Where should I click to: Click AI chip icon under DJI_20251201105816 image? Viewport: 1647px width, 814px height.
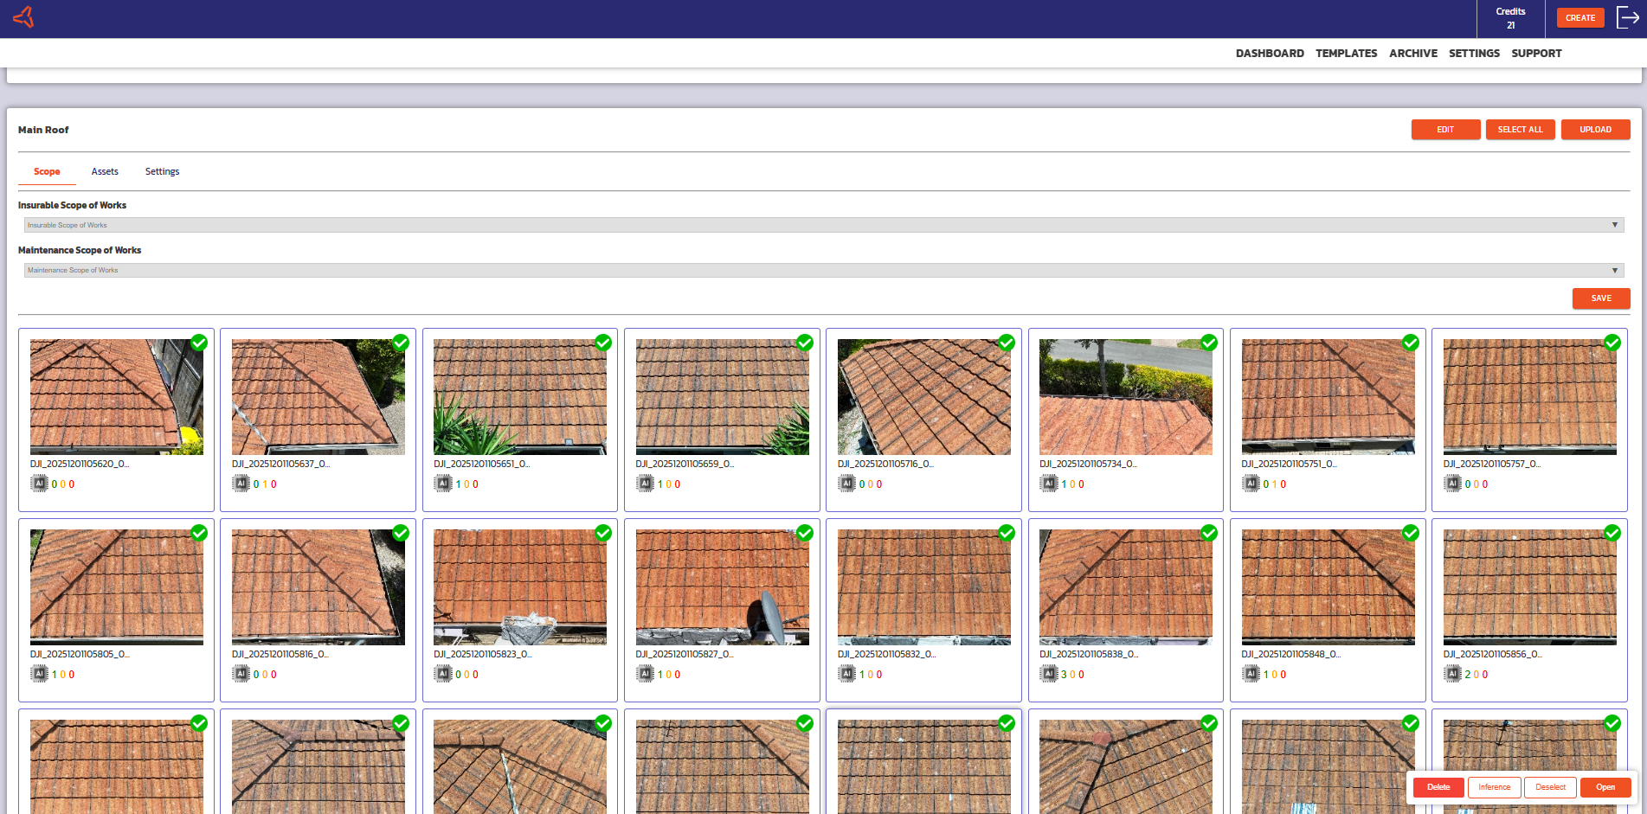coord(241,674)
